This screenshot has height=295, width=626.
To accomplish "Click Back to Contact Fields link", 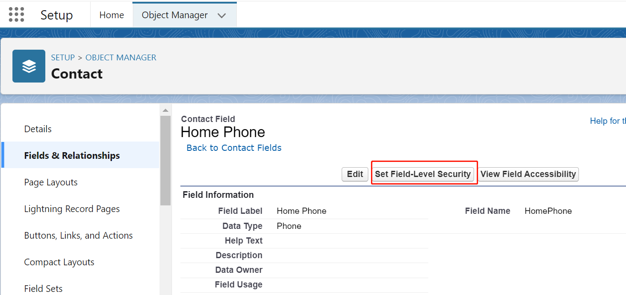I will [234, 148].
